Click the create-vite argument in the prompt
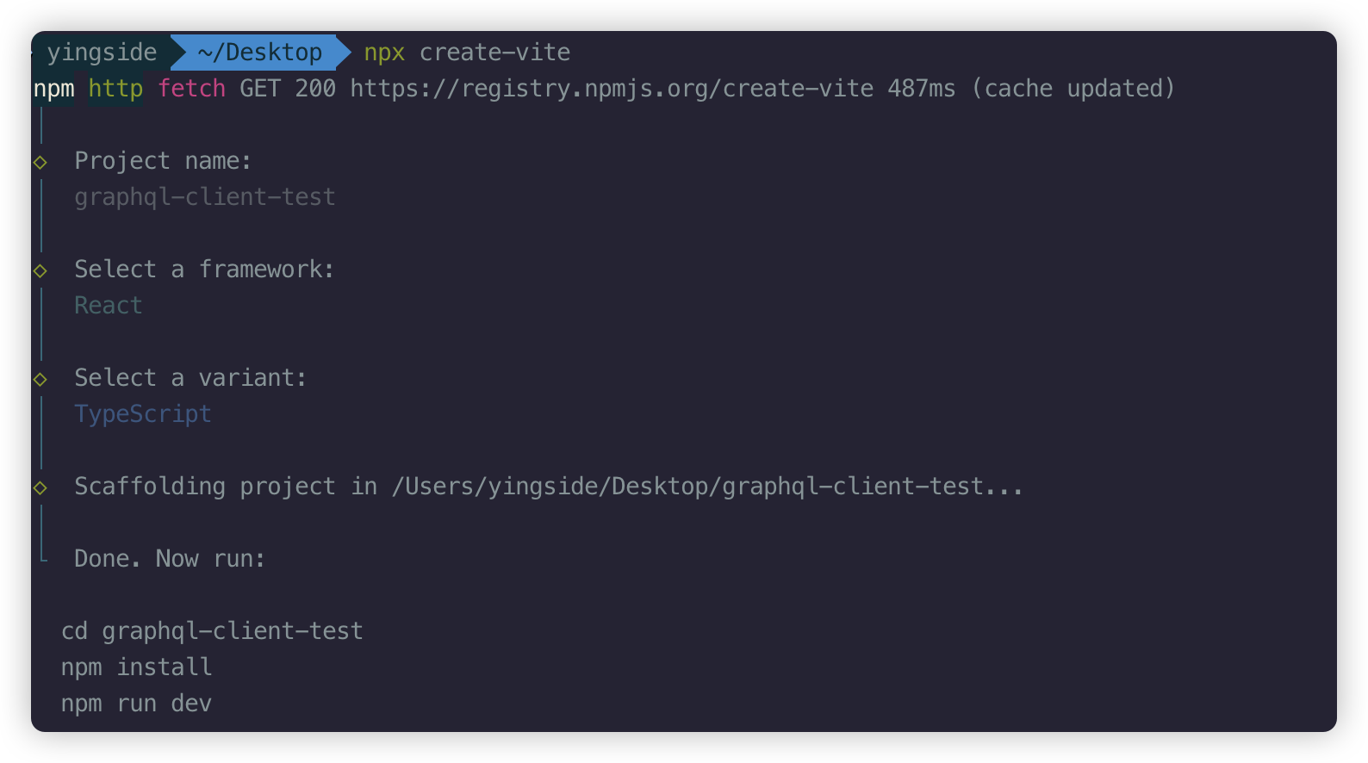The width and height of the screenshot is (1368, 763). (494, 53)
